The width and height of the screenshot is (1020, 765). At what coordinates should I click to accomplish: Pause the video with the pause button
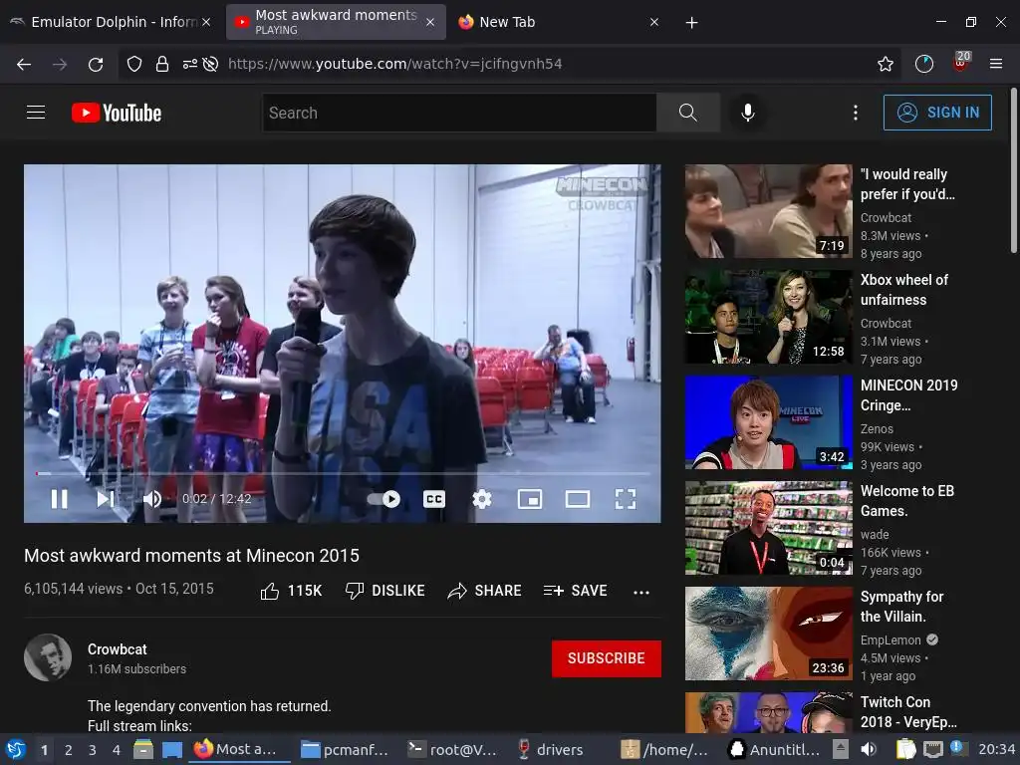[x=59, y=499]
